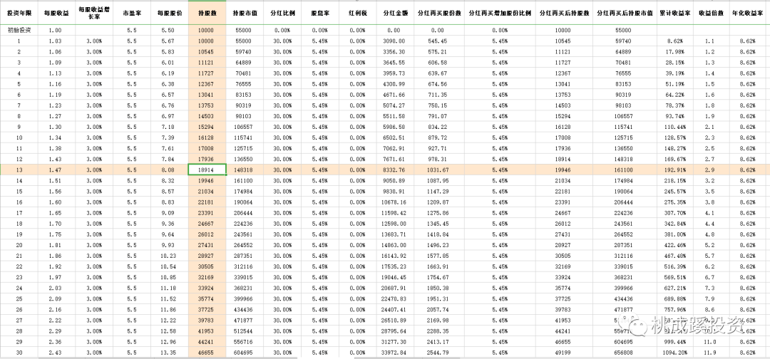This screenshot has height=359, width=770.
Task: Select the 分红金额 header cell
Action: pyautogui.click(x=394, y=14)
